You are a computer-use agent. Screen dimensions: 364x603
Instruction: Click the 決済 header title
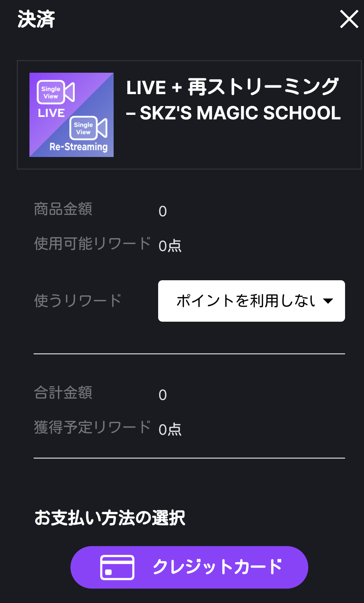(36, 19)
